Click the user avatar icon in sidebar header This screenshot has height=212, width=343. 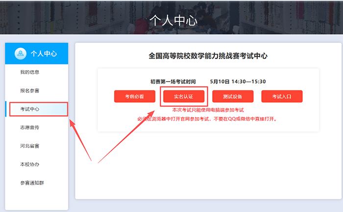tap(21, 53)
